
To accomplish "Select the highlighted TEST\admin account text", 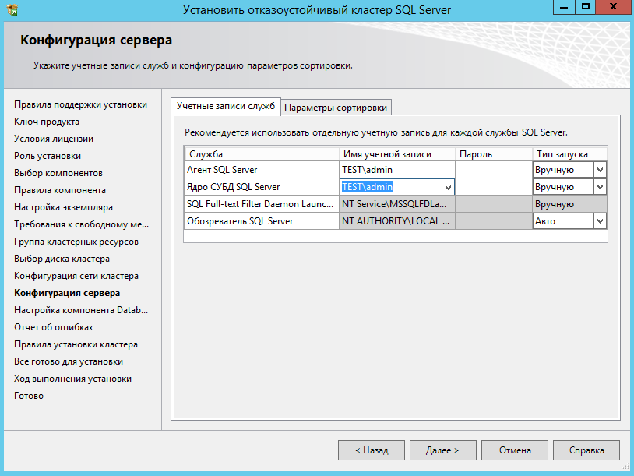I will point(367,187).
